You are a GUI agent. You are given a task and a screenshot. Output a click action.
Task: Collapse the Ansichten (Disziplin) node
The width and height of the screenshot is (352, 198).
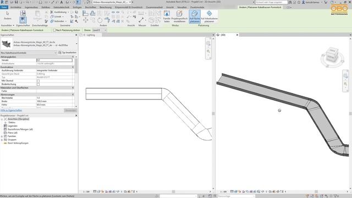coord(2,119)
